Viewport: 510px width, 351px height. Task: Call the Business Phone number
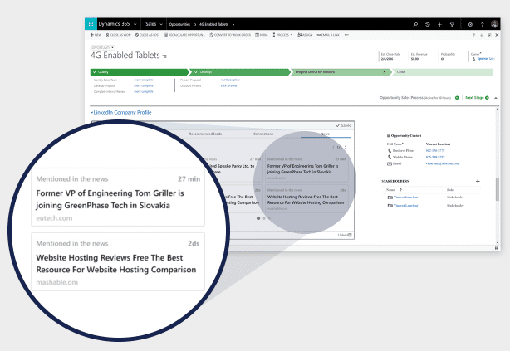pos(435,151)
